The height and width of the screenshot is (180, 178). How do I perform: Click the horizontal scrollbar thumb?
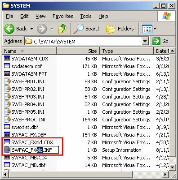click(71, 174)
